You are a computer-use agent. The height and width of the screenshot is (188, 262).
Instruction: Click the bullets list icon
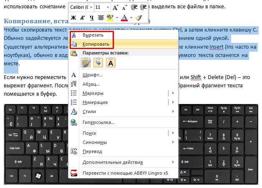pyautogui.click(x=74, y=93)
